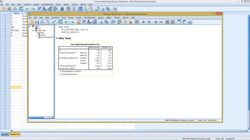
Task: Open data file icon in Data Editor
Action: click(x=4, y=9)
